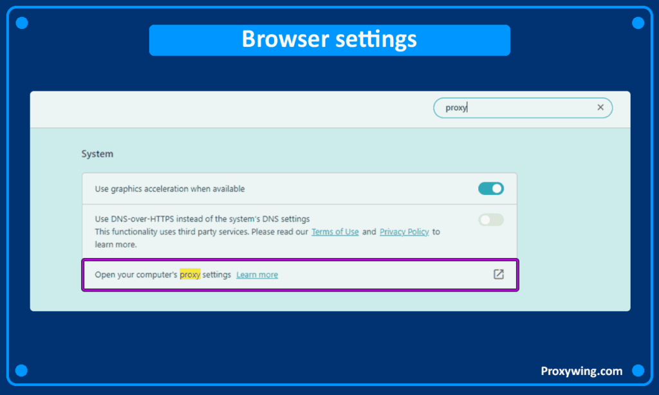Click the Proxywing.com watermark text
The width and height of the screenshot is (659, 395).
(581, 371)
